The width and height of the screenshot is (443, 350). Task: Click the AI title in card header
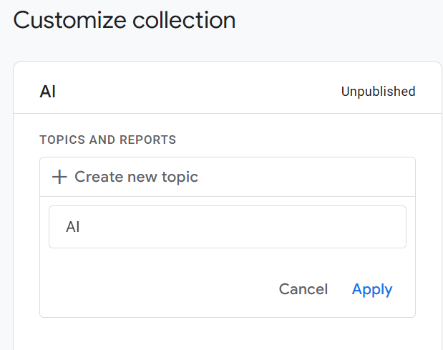[48, 92]
